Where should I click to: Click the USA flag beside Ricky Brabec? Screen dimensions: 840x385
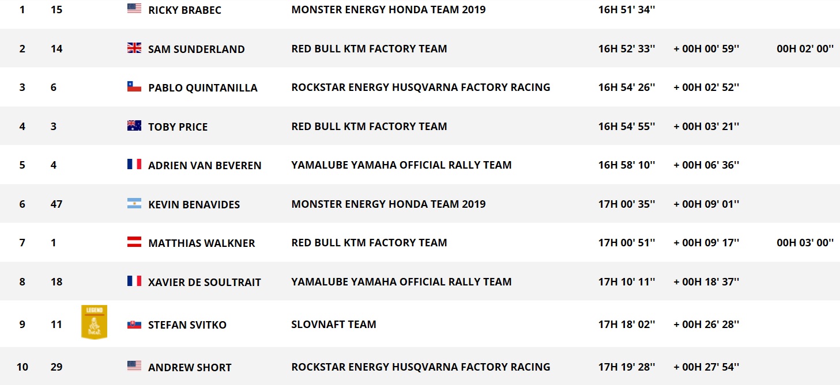click(134, 9)
